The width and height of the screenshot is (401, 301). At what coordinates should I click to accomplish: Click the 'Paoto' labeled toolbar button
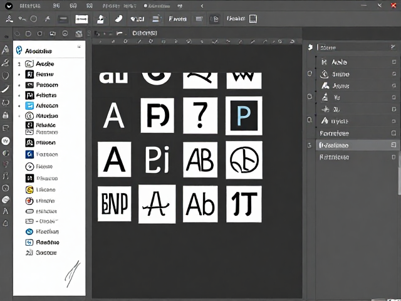pos(178,19)
